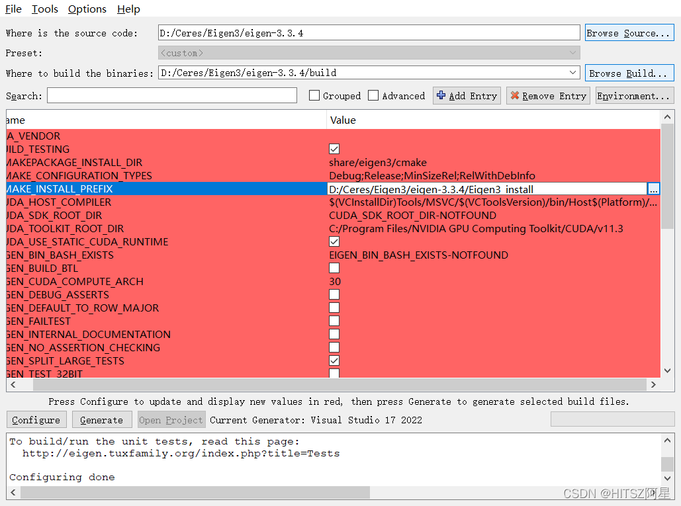Click the output log scroll up arrow
The width and height of the screenshot is (681, 506).
[x=668, y=440]
